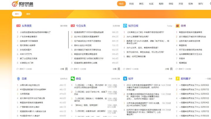The width and height of the screenshot is (211, 119).
Task: Click the bookmark icon in the 头条搜索 card
Action: [x=66, y=69]
